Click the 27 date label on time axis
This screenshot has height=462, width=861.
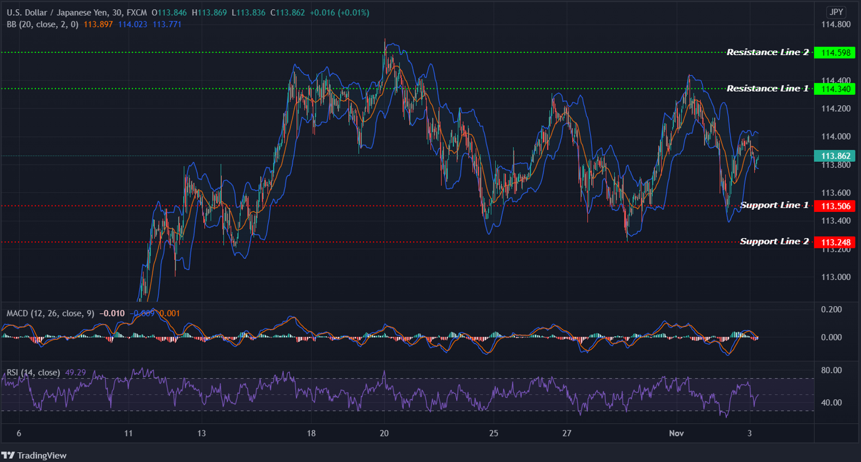[567, 433]
